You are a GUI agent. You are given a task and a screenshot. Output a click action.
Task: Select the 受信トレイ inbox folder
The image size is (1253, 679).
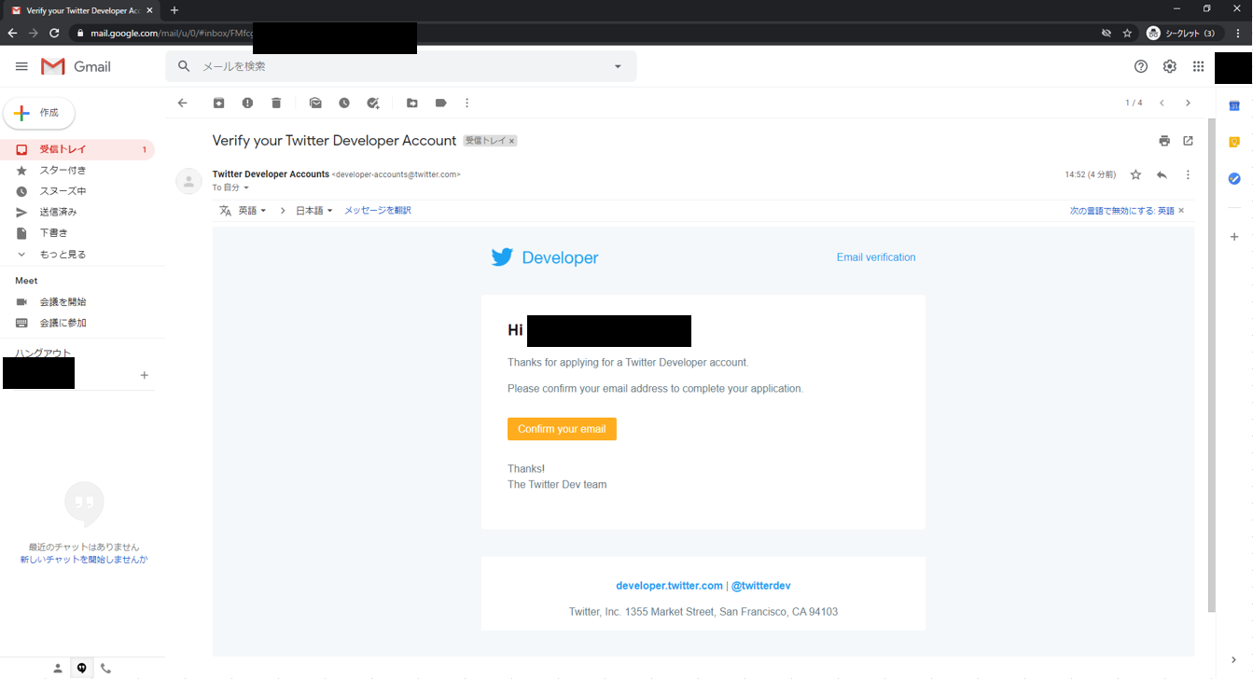click(77, 149)
